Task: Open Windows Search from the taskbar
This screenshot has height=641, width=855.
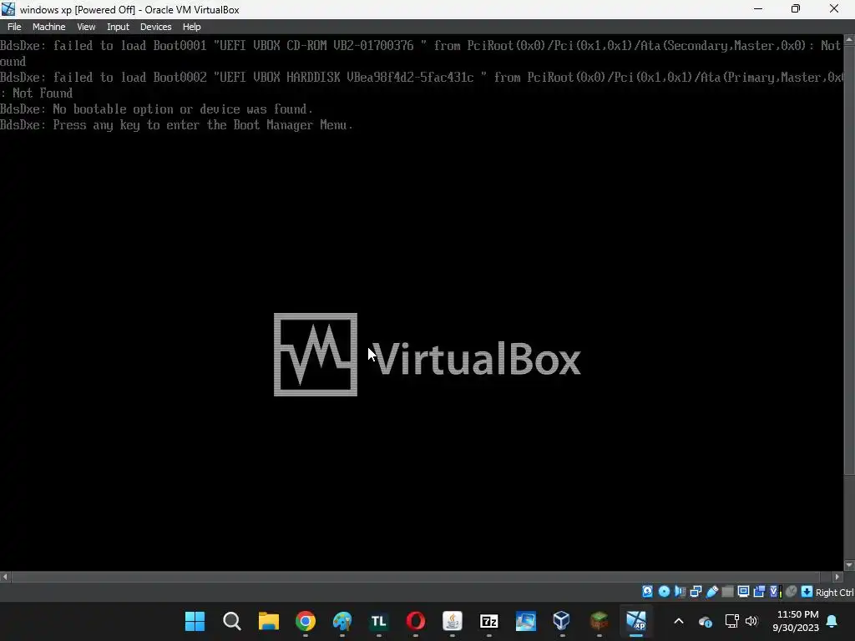Action: 232,621
